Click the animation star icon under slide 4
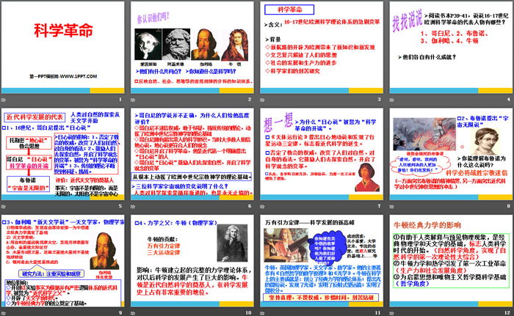Screen dimensions: 514x316 point(391,100)
